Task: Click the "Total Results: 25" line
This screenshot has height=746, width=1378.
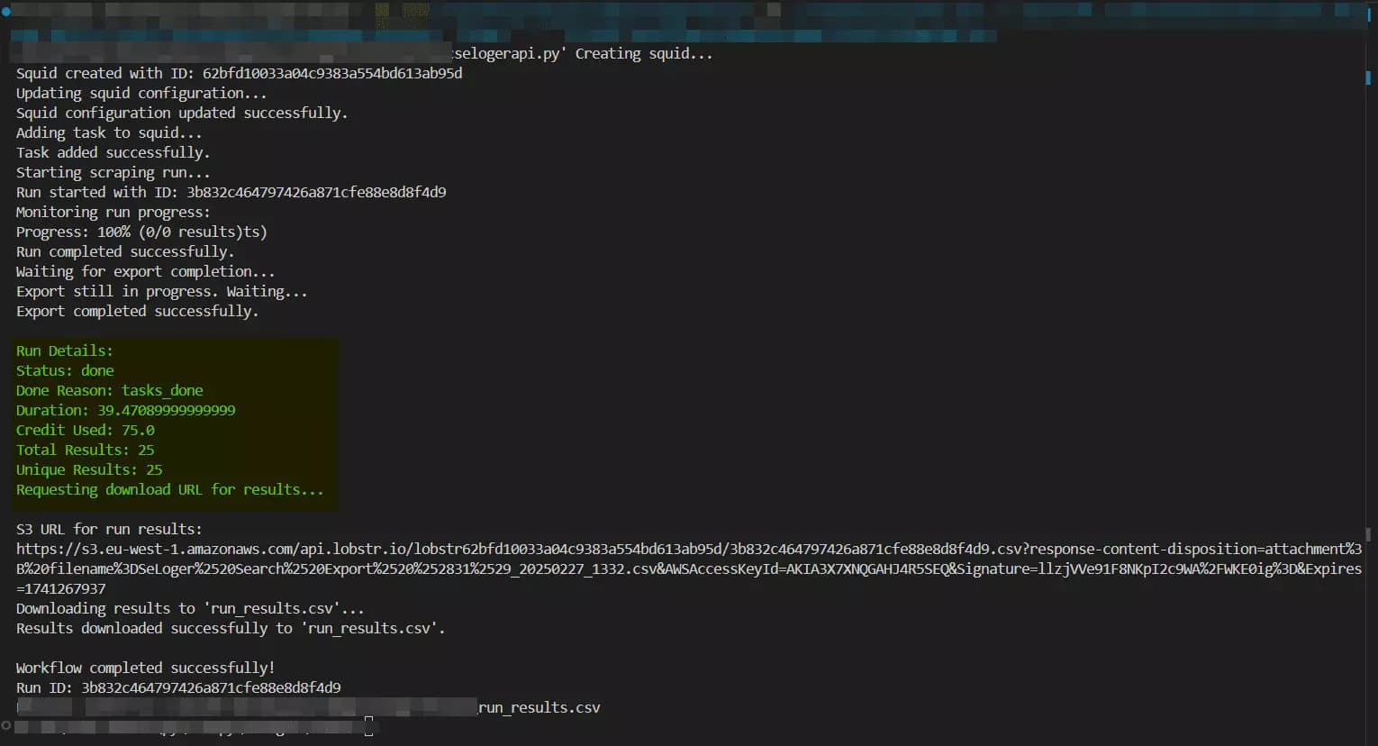Action: point(85,450)
